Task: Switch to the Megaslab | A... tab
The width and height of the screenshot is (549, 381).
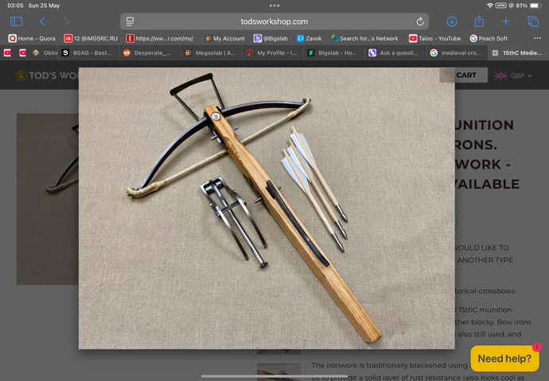Action: click(211, 52)
